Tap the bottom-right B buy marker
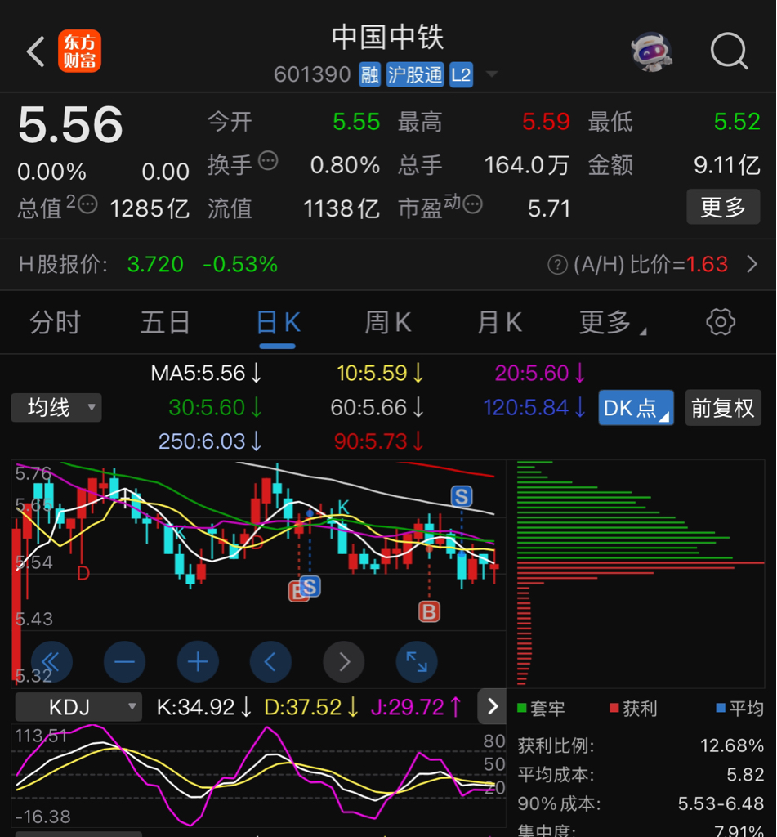Screen dimensions: 777x837 [x=429, y=611]
